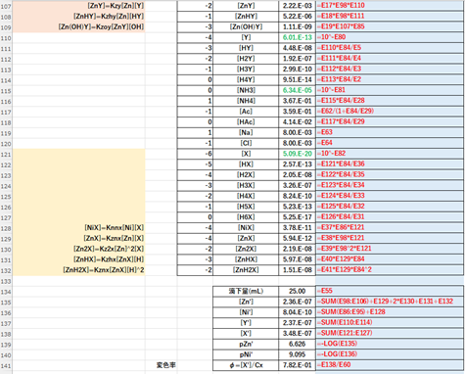Click formula cell =E64

pyautogui.click(x=390, y=143)
